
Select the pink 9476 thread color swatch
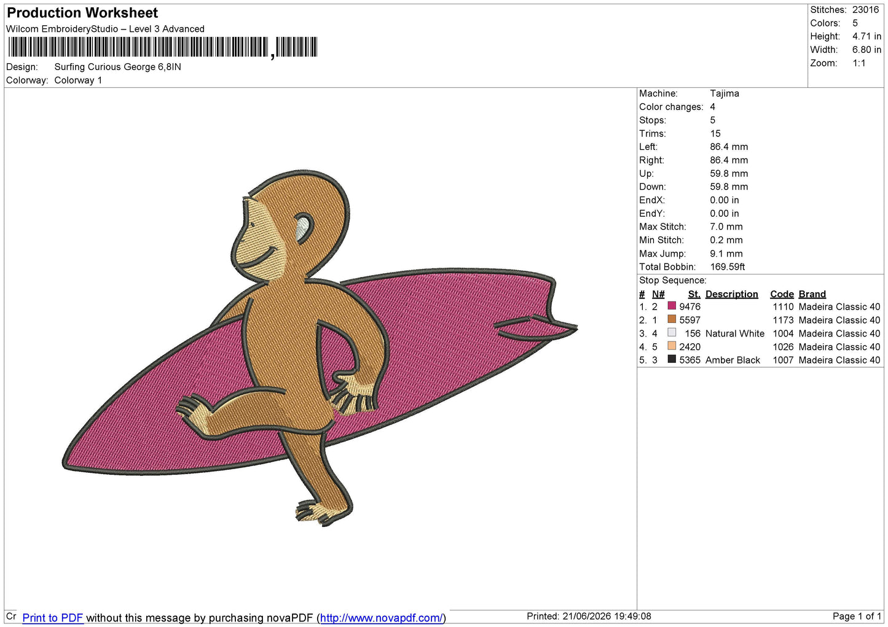(672, 306)
